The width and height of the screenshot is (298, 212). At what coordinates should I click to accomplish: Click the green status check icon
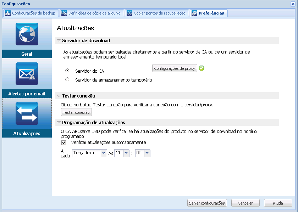202,68
